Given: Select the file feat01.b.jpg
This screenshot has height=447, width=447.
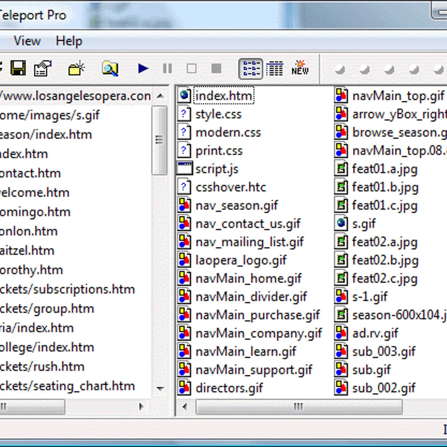Looking at the screenshot, I should (385, 187).
